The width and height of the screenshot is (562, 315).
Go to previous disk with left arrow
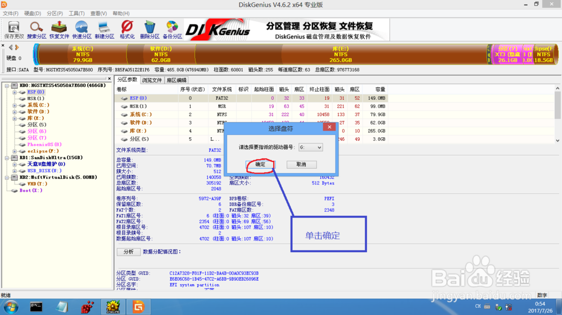click(11, 47)
